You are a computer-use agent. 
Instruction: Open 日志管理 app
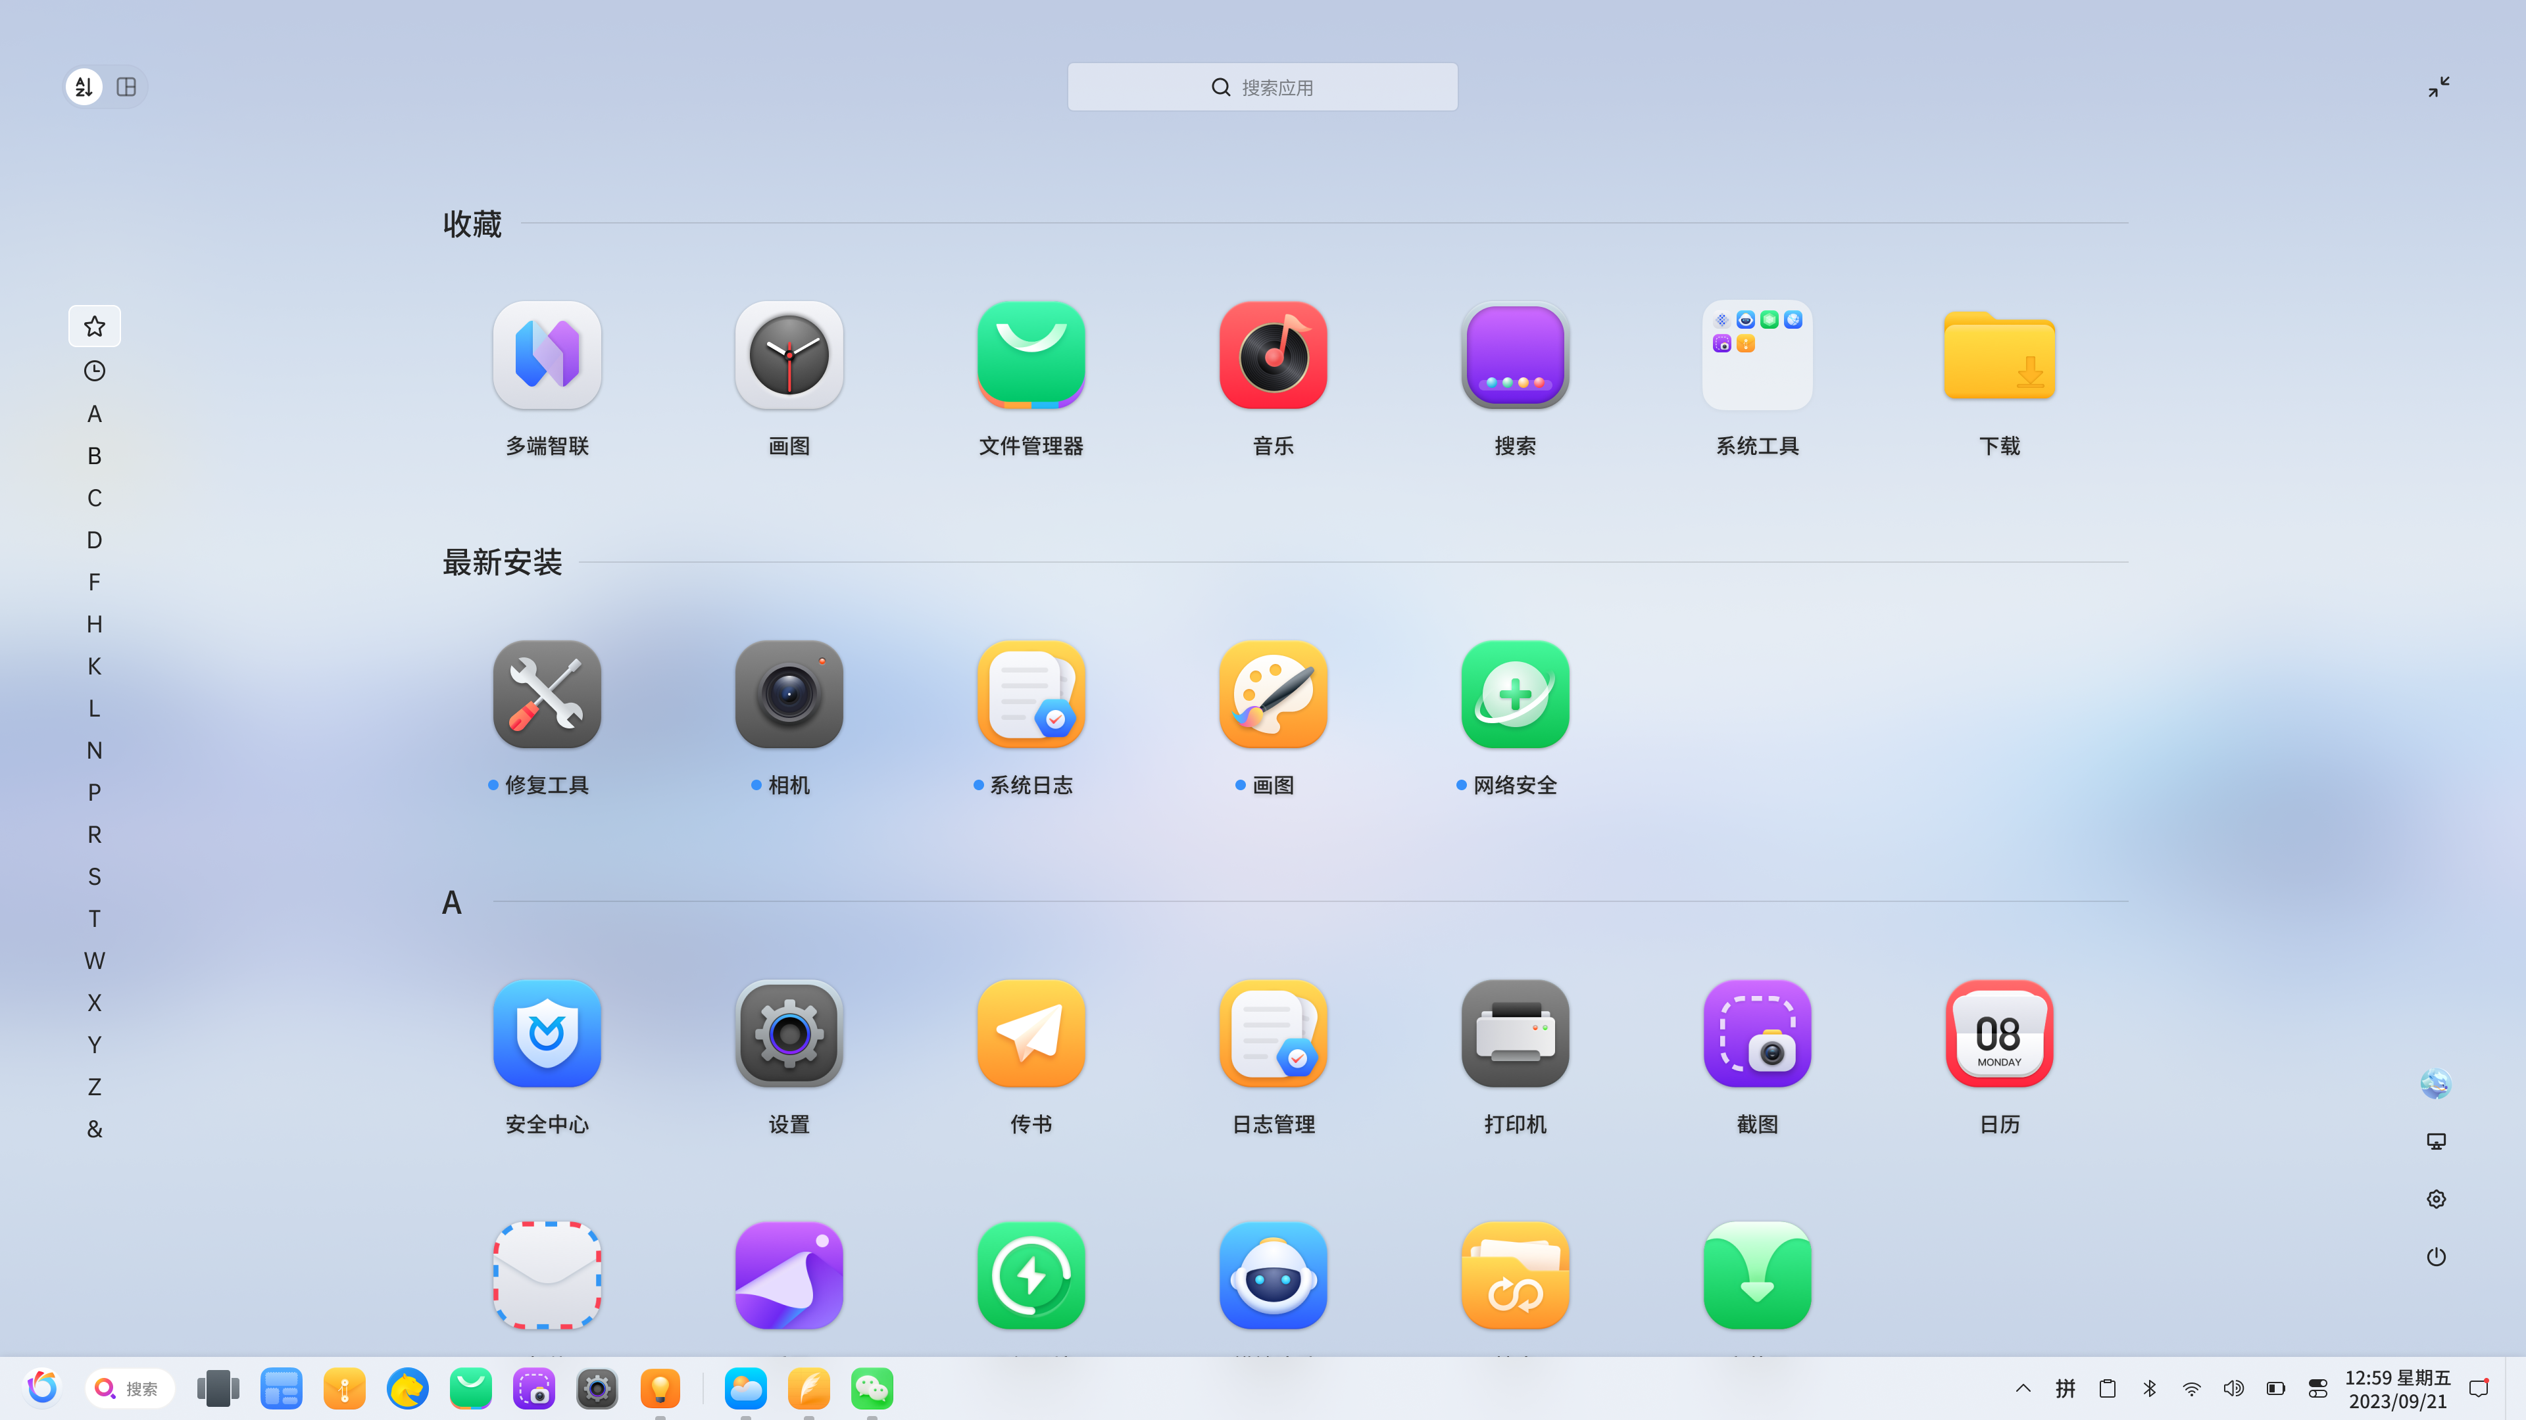click(x=1274, y=1034)
